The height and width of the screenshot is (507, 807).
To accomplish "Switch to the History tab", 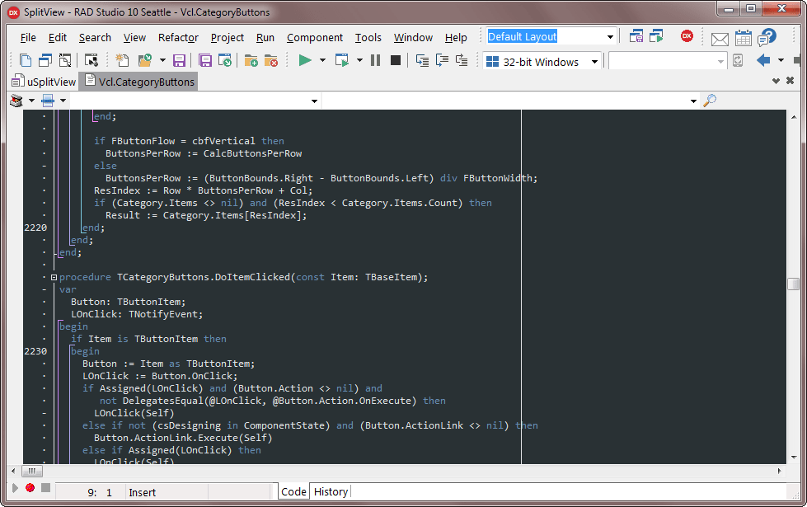I will coord(331,492).
